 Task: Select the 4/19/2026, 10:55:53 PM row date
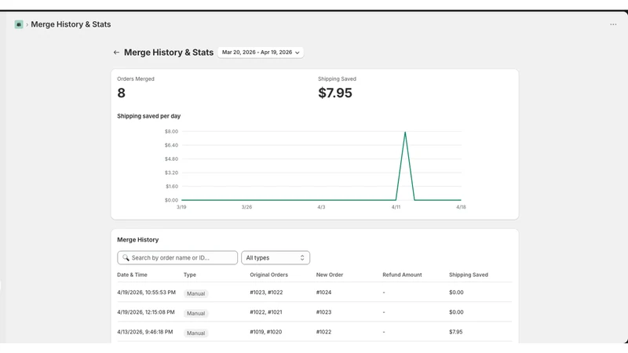[x=146, y=293]
